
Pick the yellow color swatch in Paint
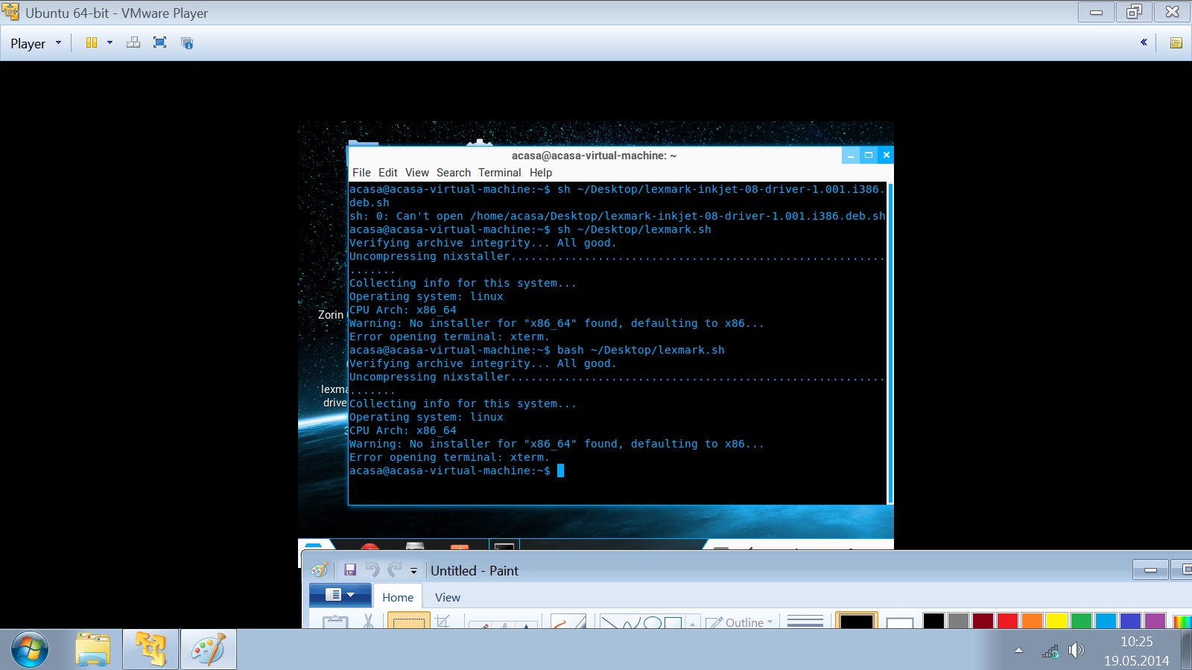click(1056, 621)
